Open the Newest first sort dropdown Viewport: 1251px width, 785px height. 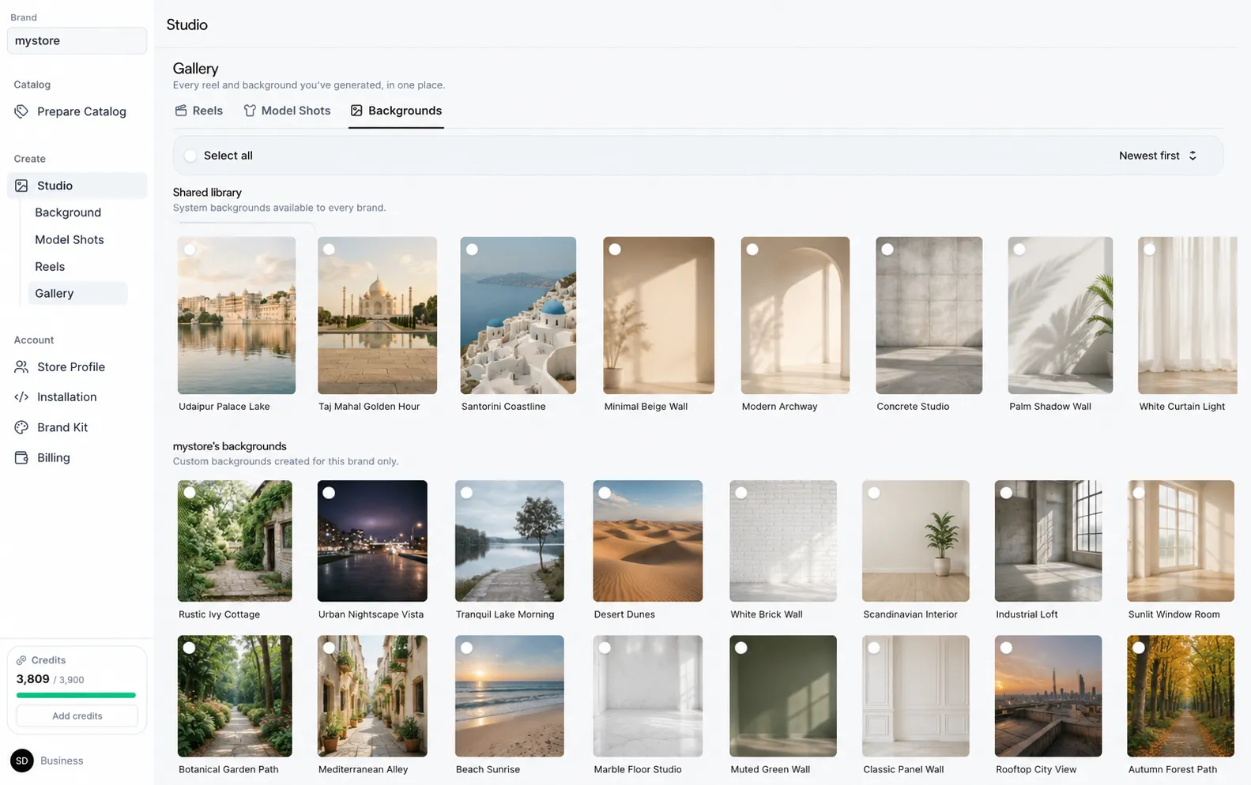[1158, 156]
